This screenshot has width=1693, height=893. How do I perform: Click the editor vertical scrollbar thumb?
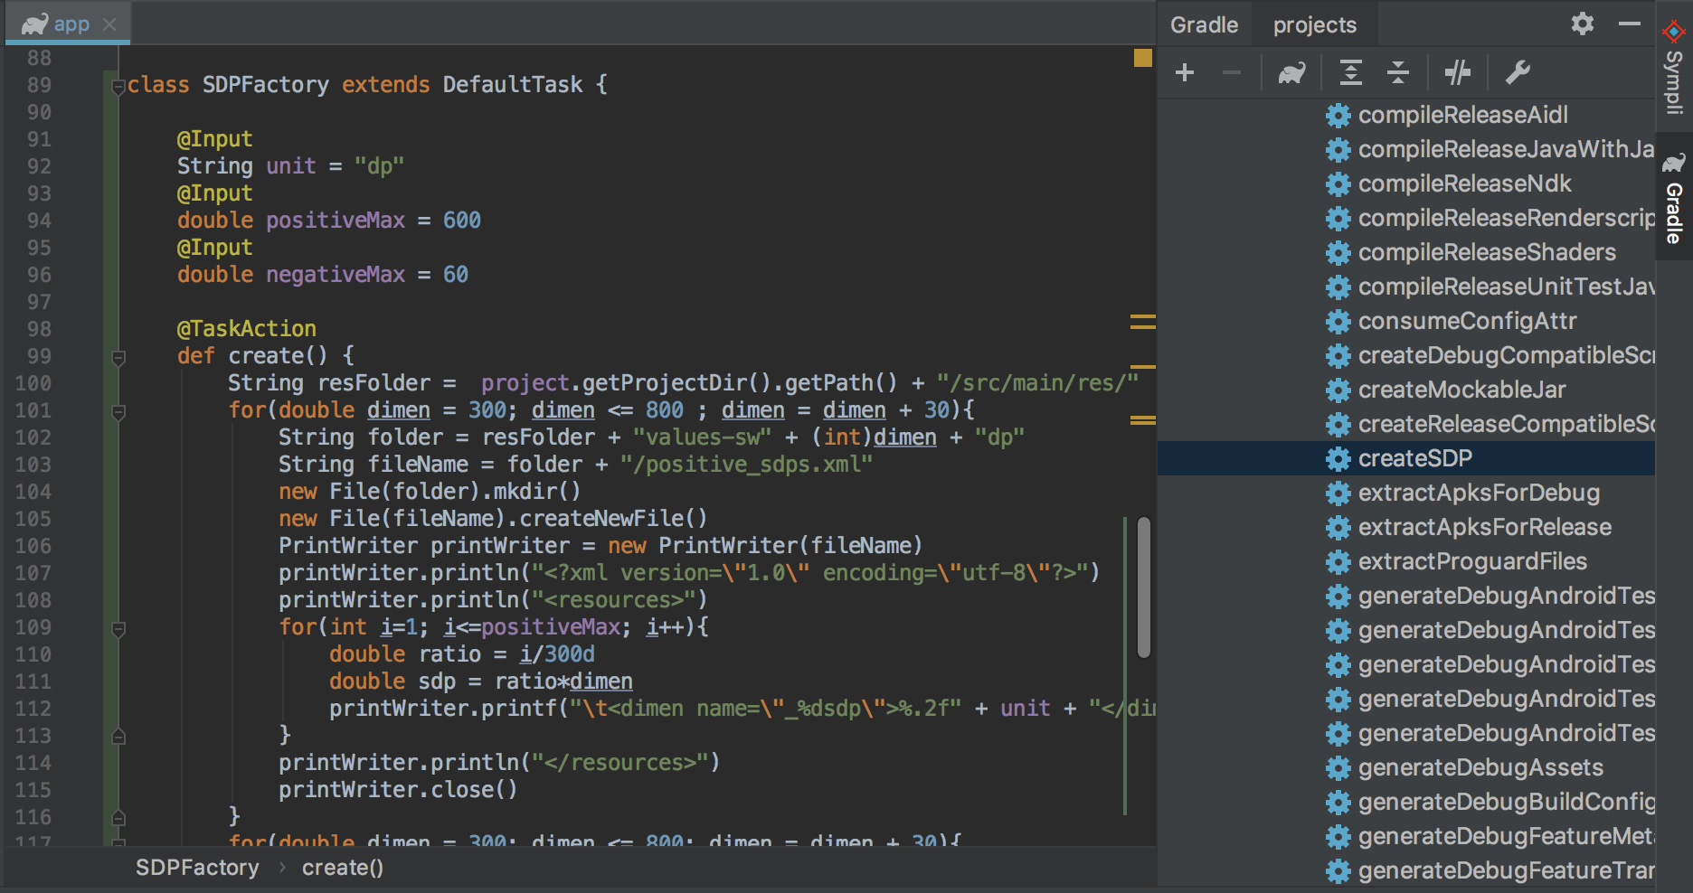click(x=1144, y=587)
